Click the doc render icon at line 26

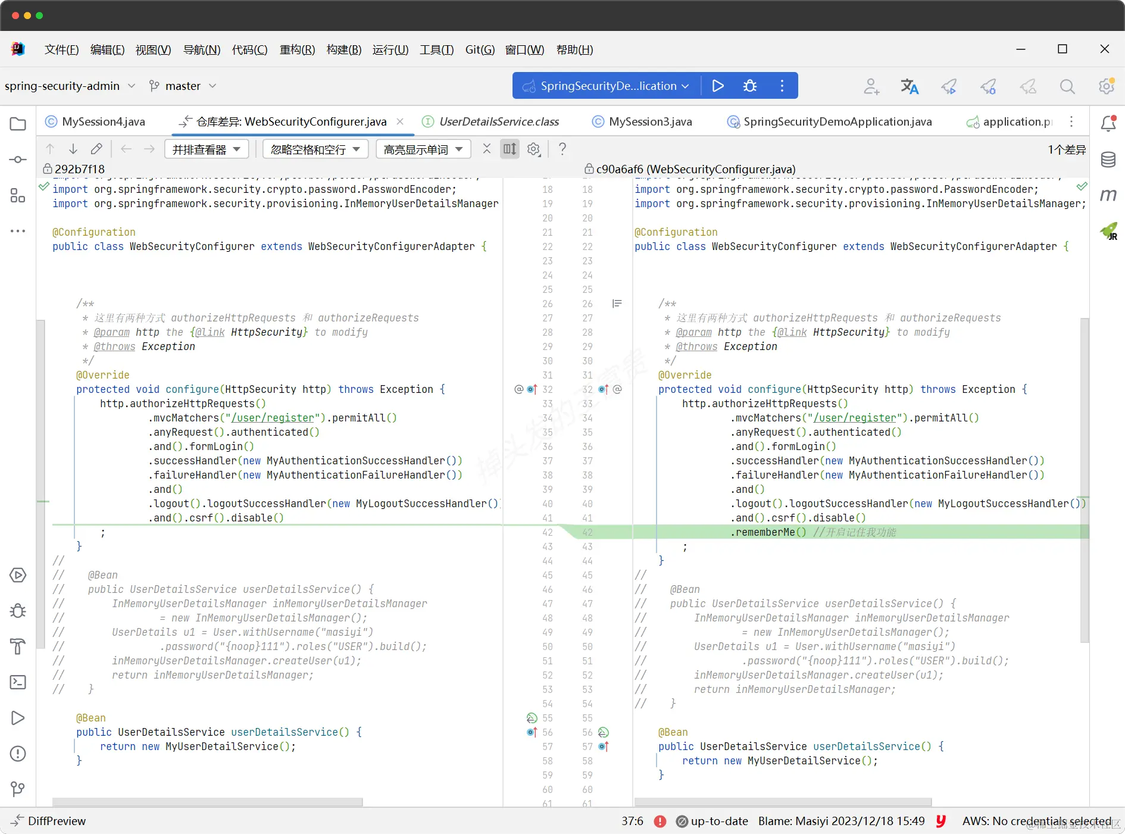pos(617,304)
